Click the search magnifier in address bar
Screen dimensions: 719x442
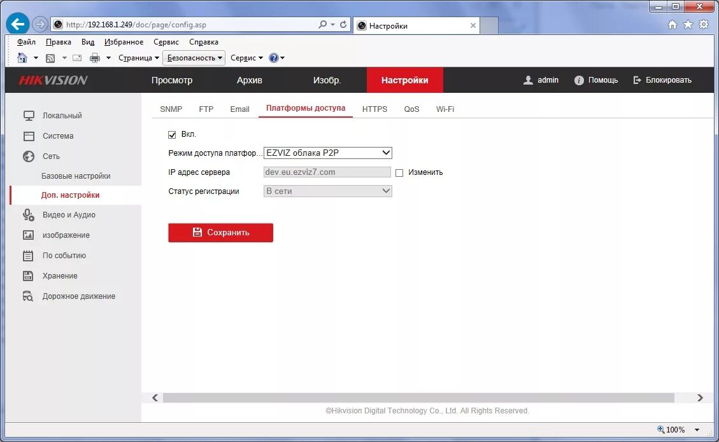323,24
